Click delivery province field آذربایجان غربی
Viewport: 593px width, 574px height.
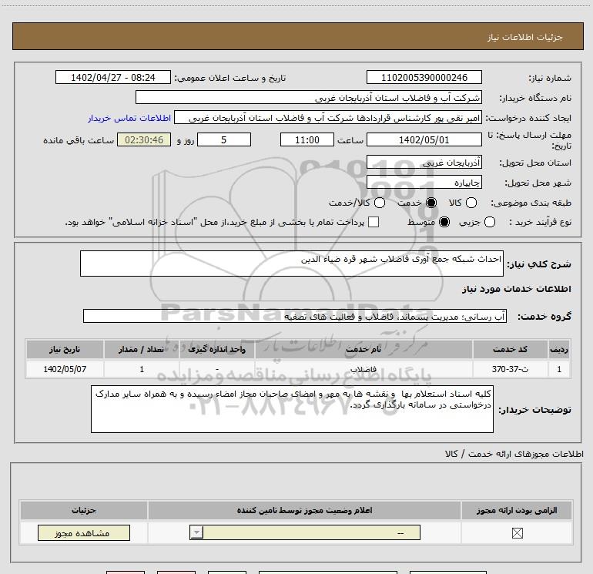click(424, 163)
